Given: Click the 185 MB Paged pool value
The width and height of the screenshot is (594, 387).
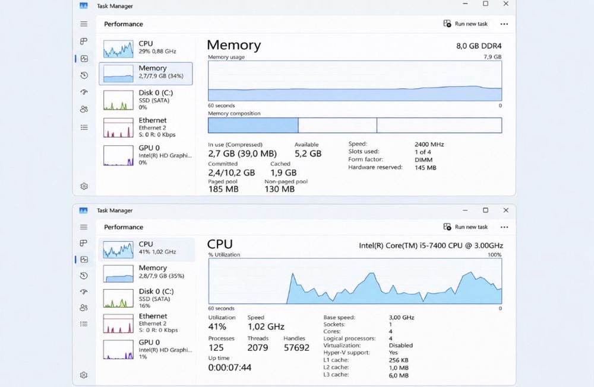Looking at the screenshot, I should tap(223, 189).
